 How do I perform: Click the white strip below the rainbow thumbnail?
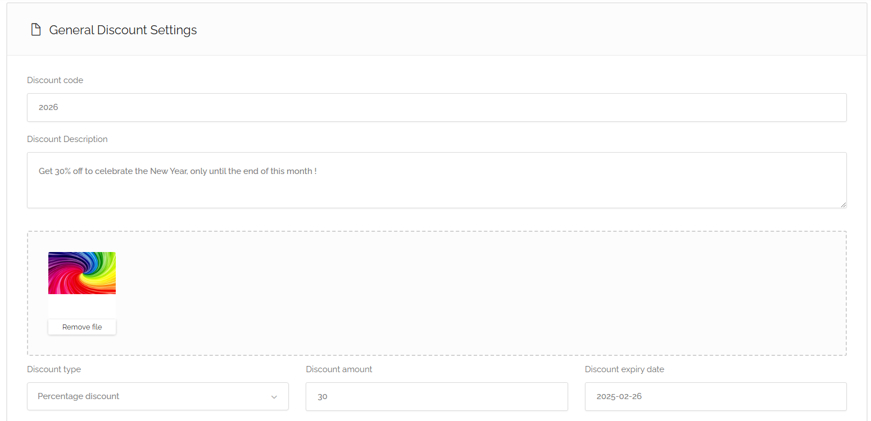coord(82,306)
